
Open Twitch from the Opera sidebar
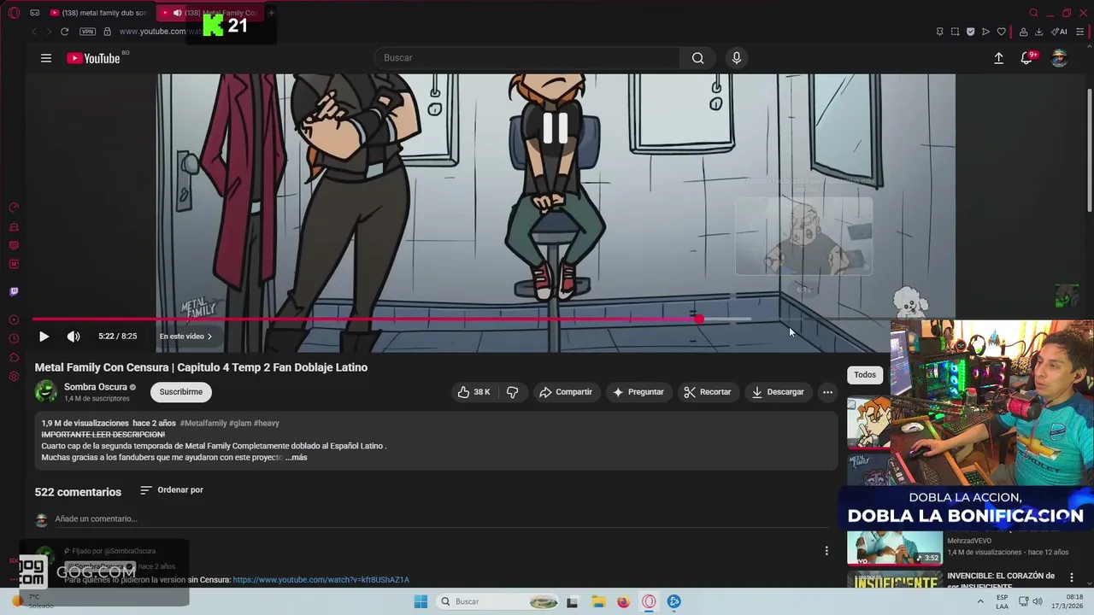coord(14,291)
